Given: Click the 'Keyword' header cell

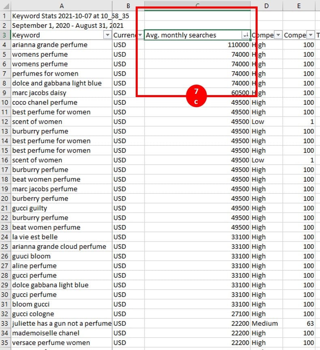Looking at the screenshot, I should pyautogui.click(x=62, y=35).
